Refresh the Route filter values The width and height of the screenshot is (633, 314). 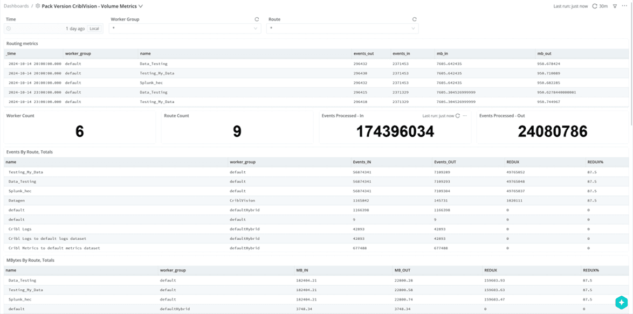[x=414, y=19]
